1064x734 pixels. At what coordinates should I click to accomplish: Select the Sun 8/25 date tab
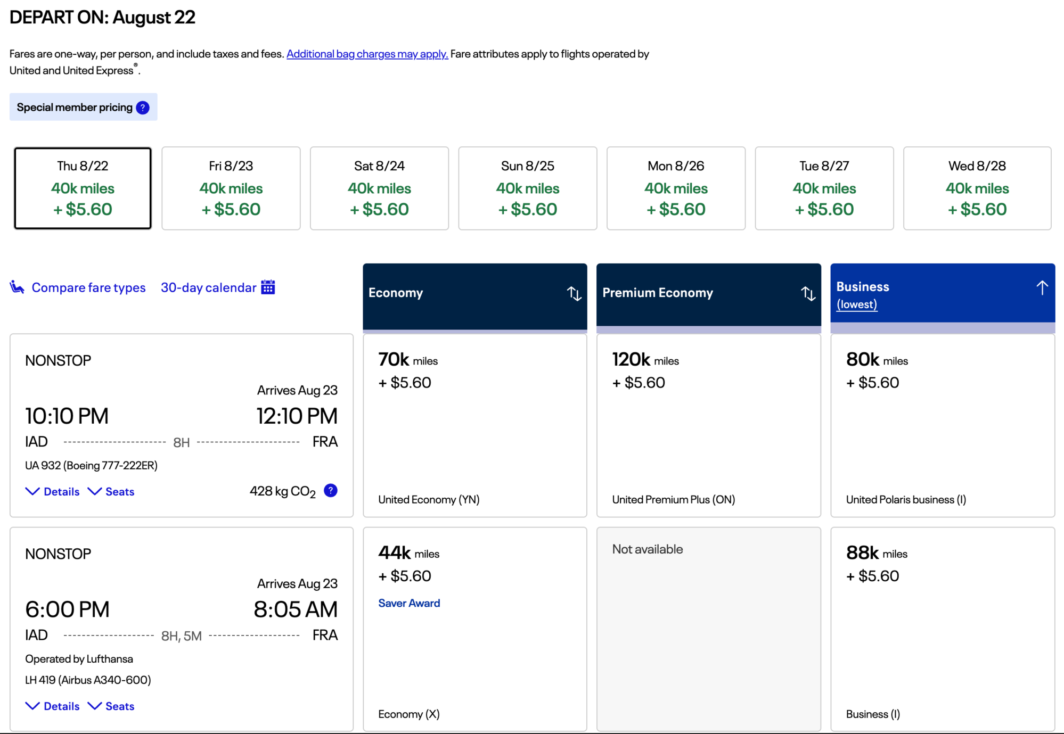527,188
